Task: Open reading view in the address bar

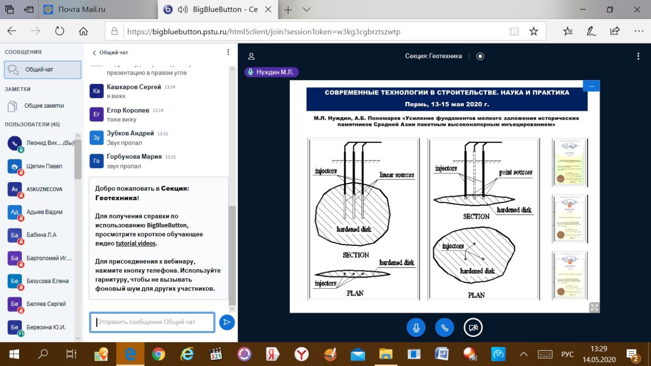Action: (x=514, y=31)
